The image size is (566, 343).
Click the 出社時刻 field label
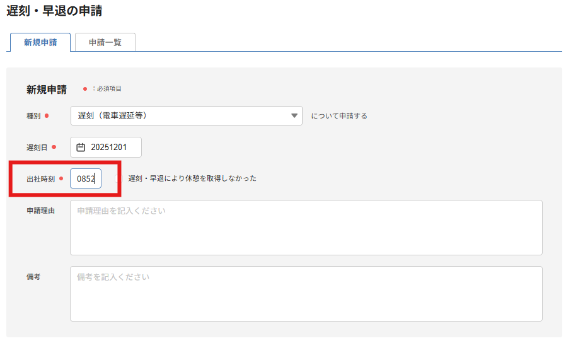coord(40,179)
